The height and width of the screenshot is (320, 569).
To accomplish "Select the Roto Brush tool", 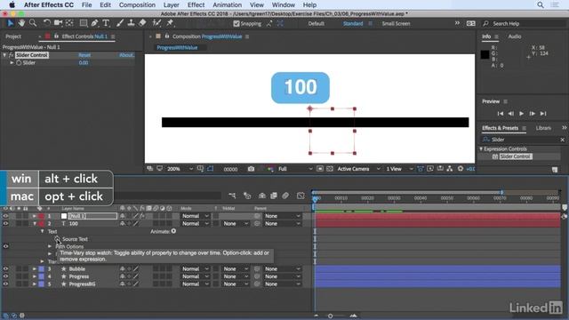I will click(156, 23).
